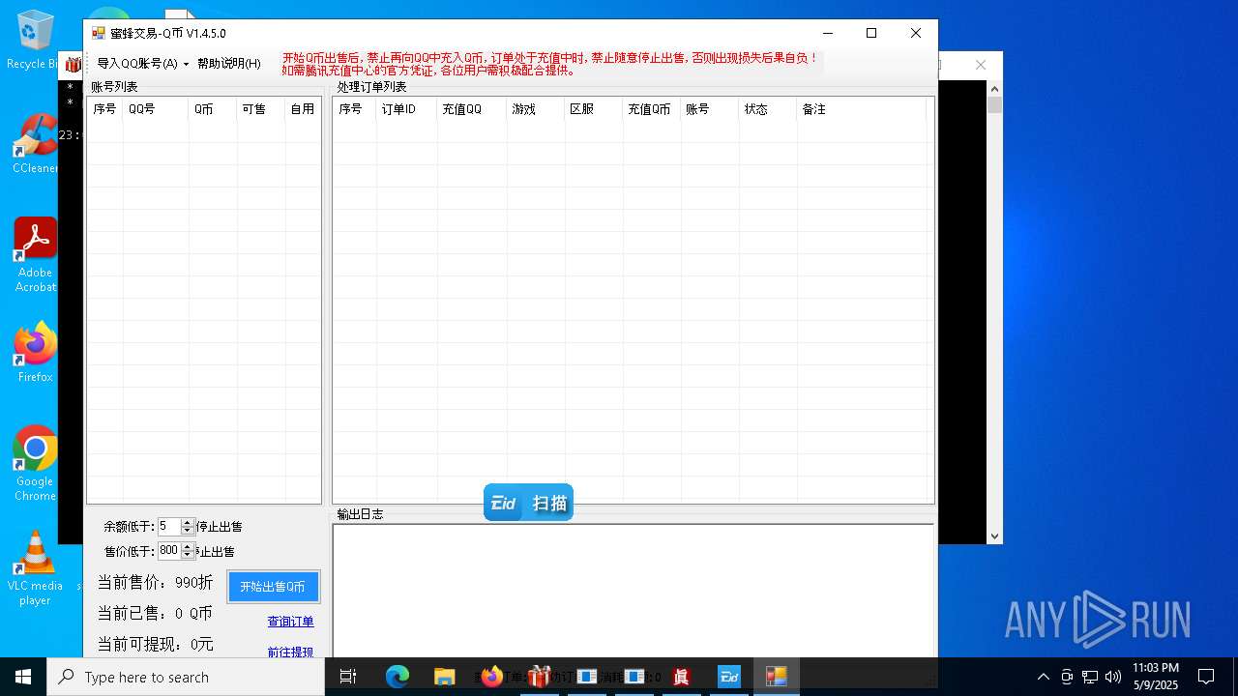Viewport: 1238px width, 696px height.
Task: Click the red warning notice text
Action: click(549, 64)
